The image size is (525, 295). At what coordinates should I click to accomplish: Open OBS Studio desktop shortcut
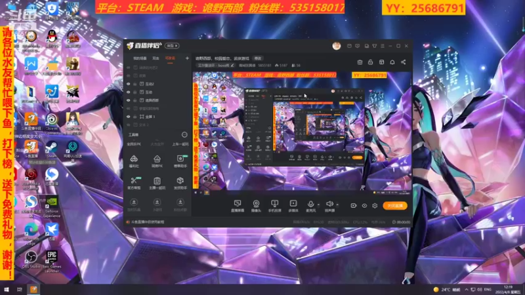point(31,260)
